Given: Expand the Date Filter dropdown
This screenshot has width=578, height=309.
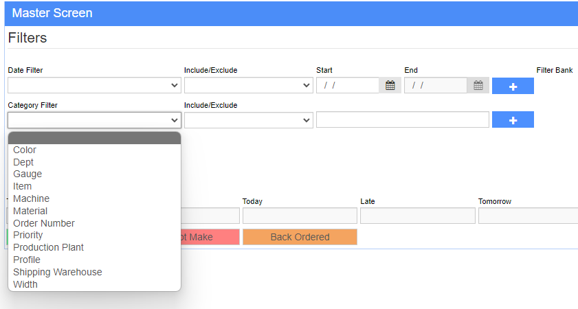Looking at the screenshot, I should click(x=94, y=85).
